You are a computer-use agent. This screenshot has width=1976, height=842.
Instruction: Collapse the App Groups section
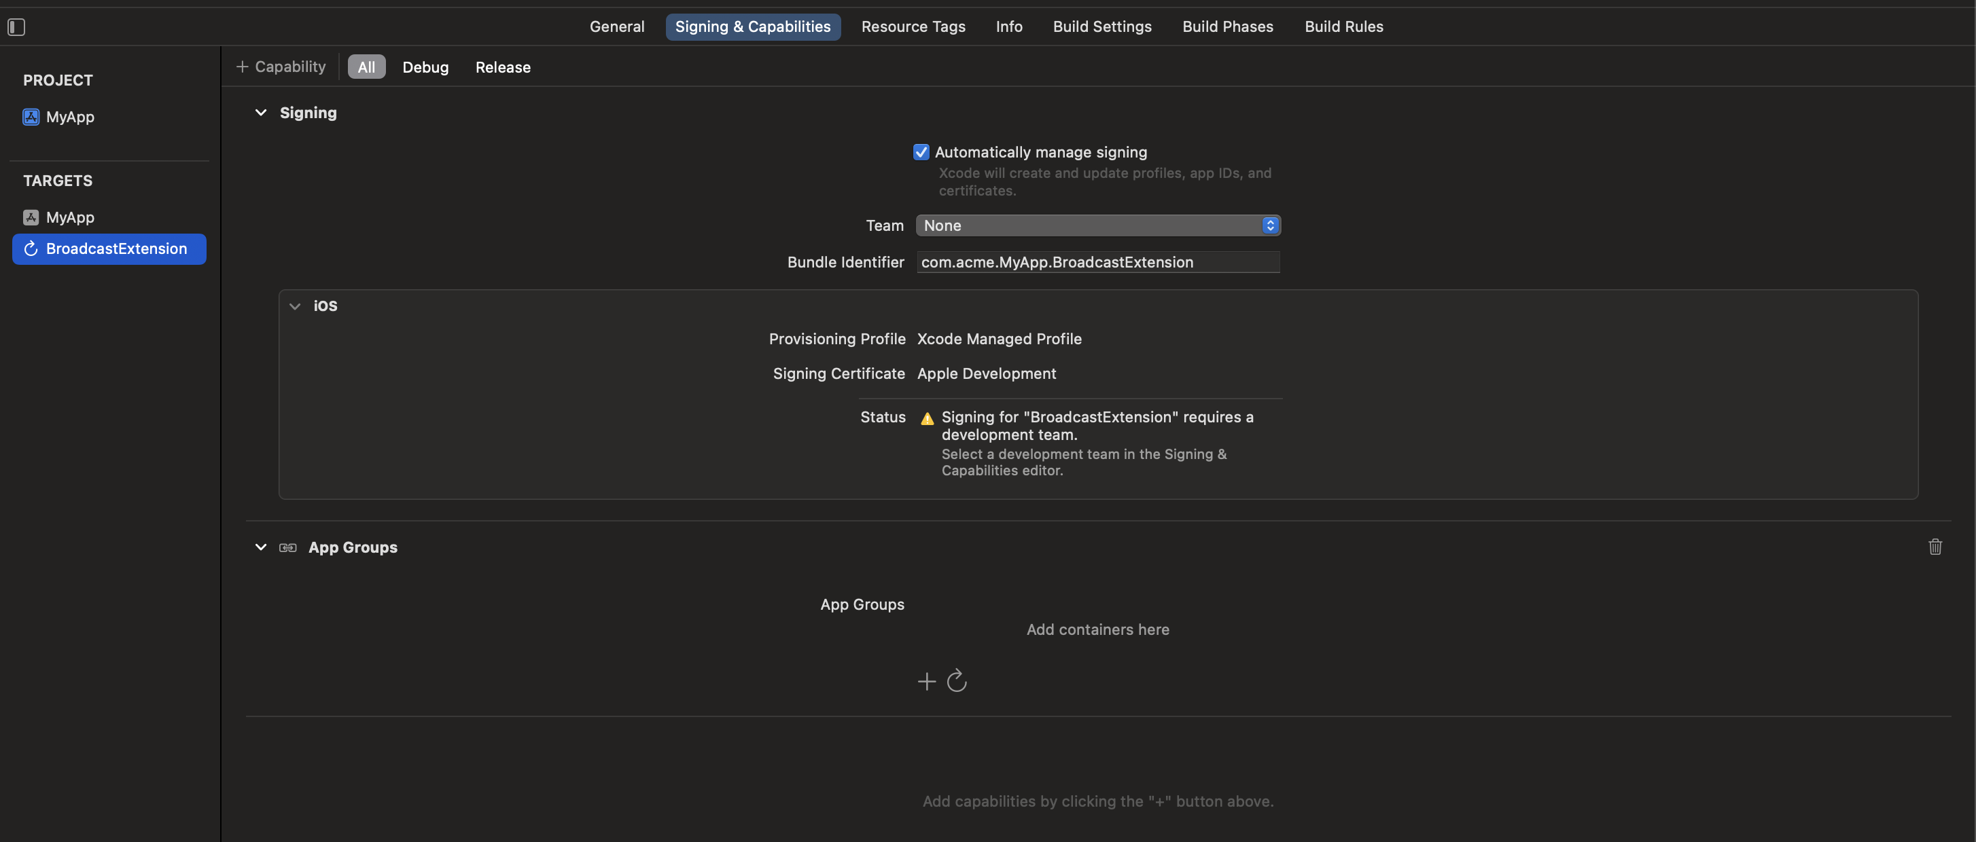[261, 547]
